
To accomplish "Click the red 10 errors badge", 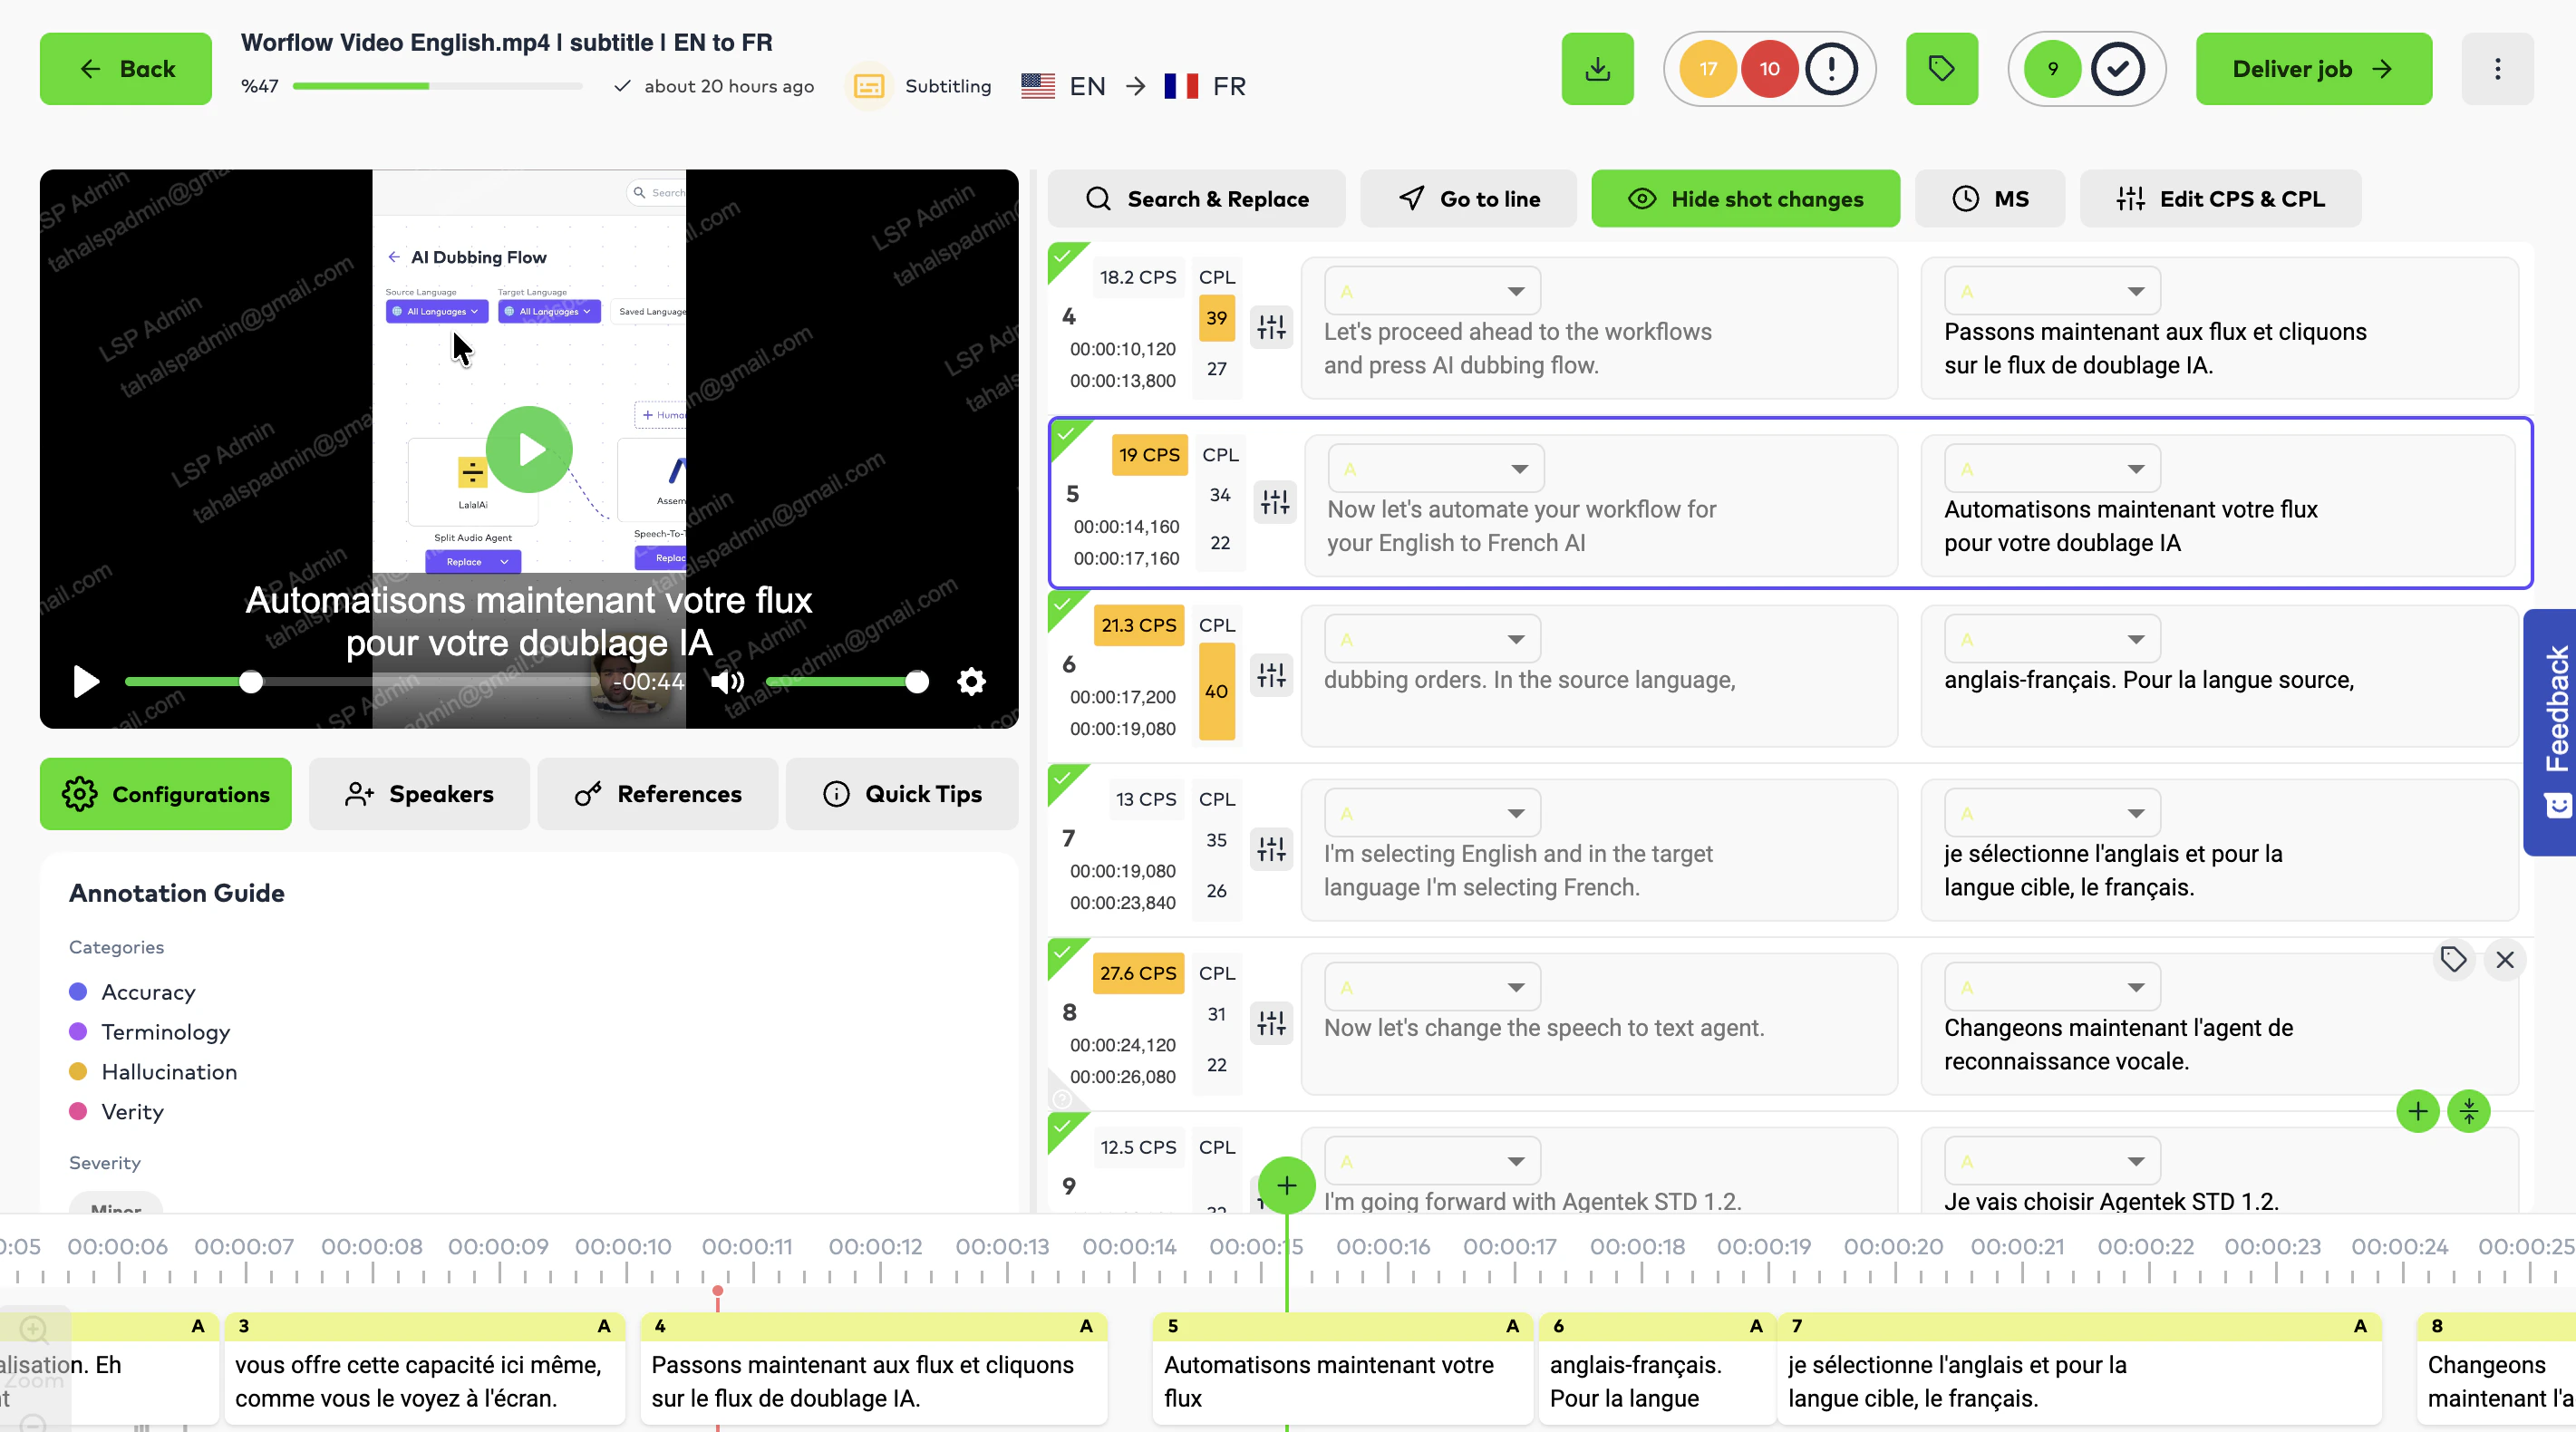I will click(1769, 69).
